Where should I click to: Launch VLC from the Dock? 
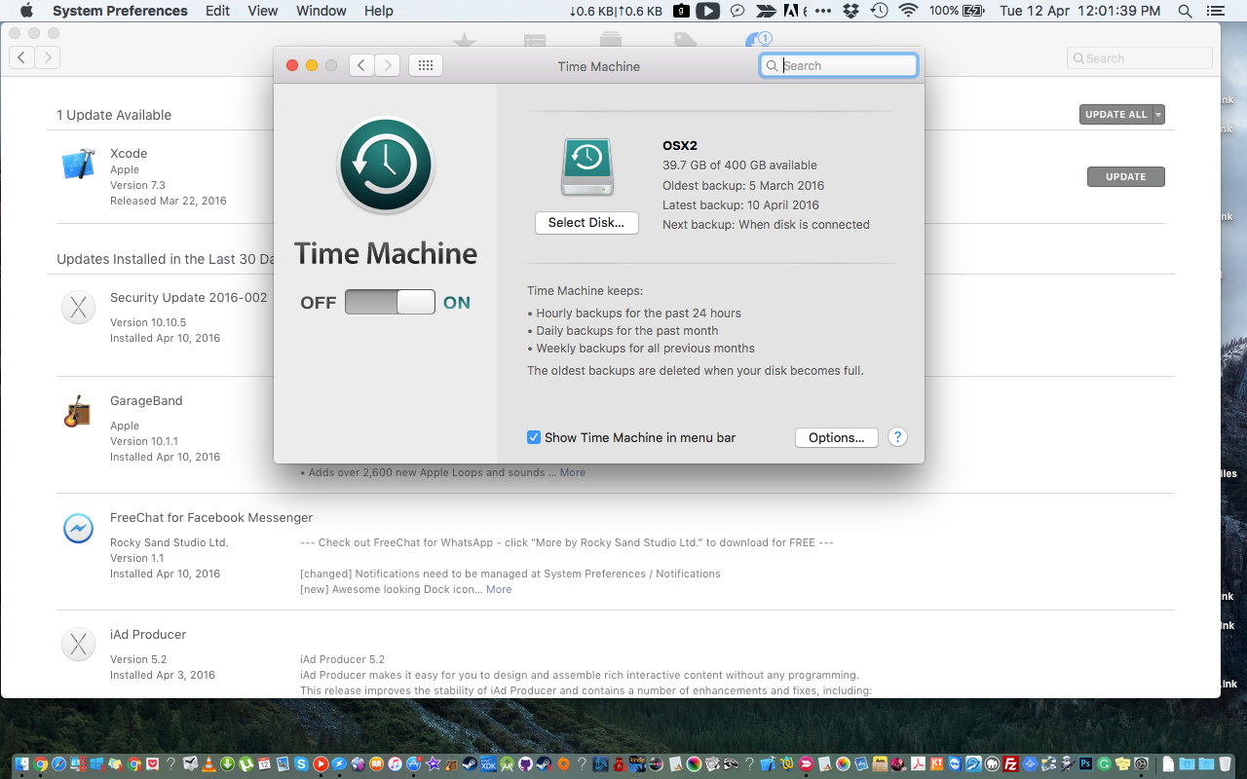(x=208, y=764)
